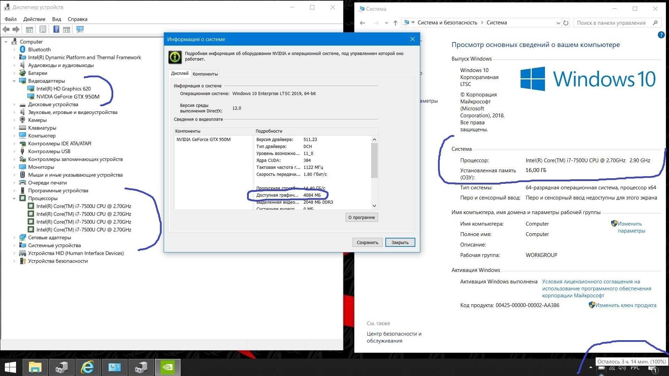Select NVIDIA GeForce GTX 950M in Компоненты list
The height and width of the screenshot is (376, 669).
pos(203,140)
